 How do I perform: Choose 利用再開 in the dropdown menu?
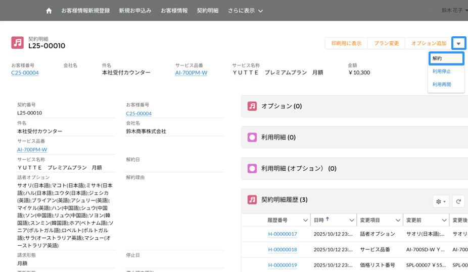click(x=442, y=85)
